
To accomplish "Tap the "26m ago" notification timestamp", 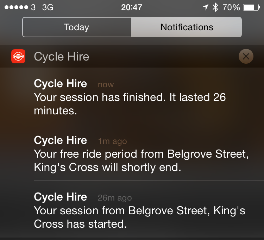I will (x=115, y=198).
